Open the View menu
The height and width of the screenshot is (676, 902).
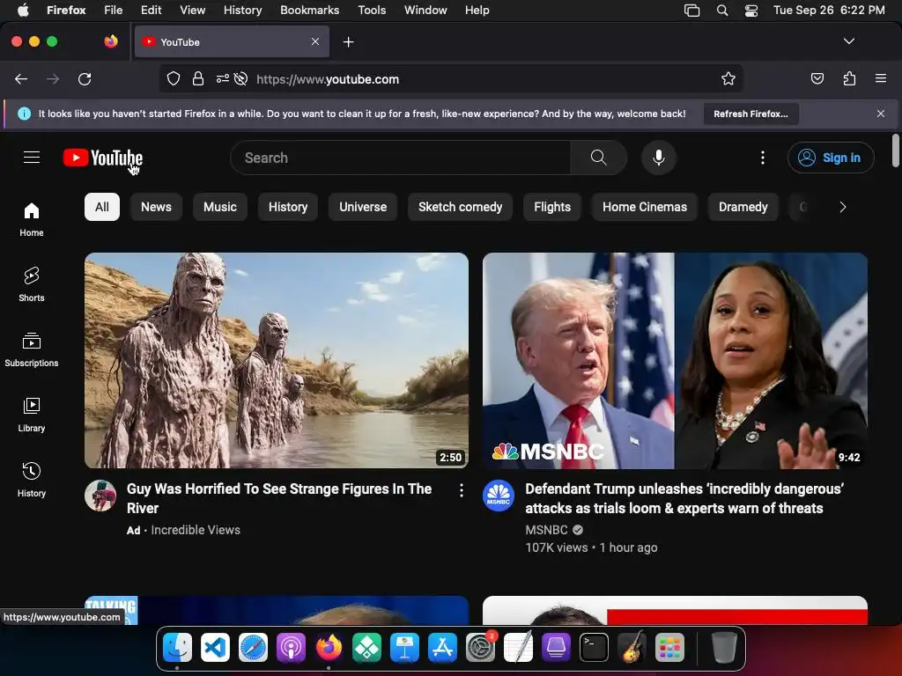pyautogui.click(x=192, y=11)
